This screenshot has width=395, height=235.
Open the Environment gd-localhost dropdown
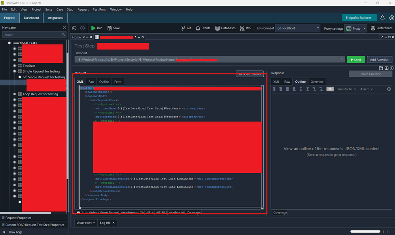(x=297, y=28)
